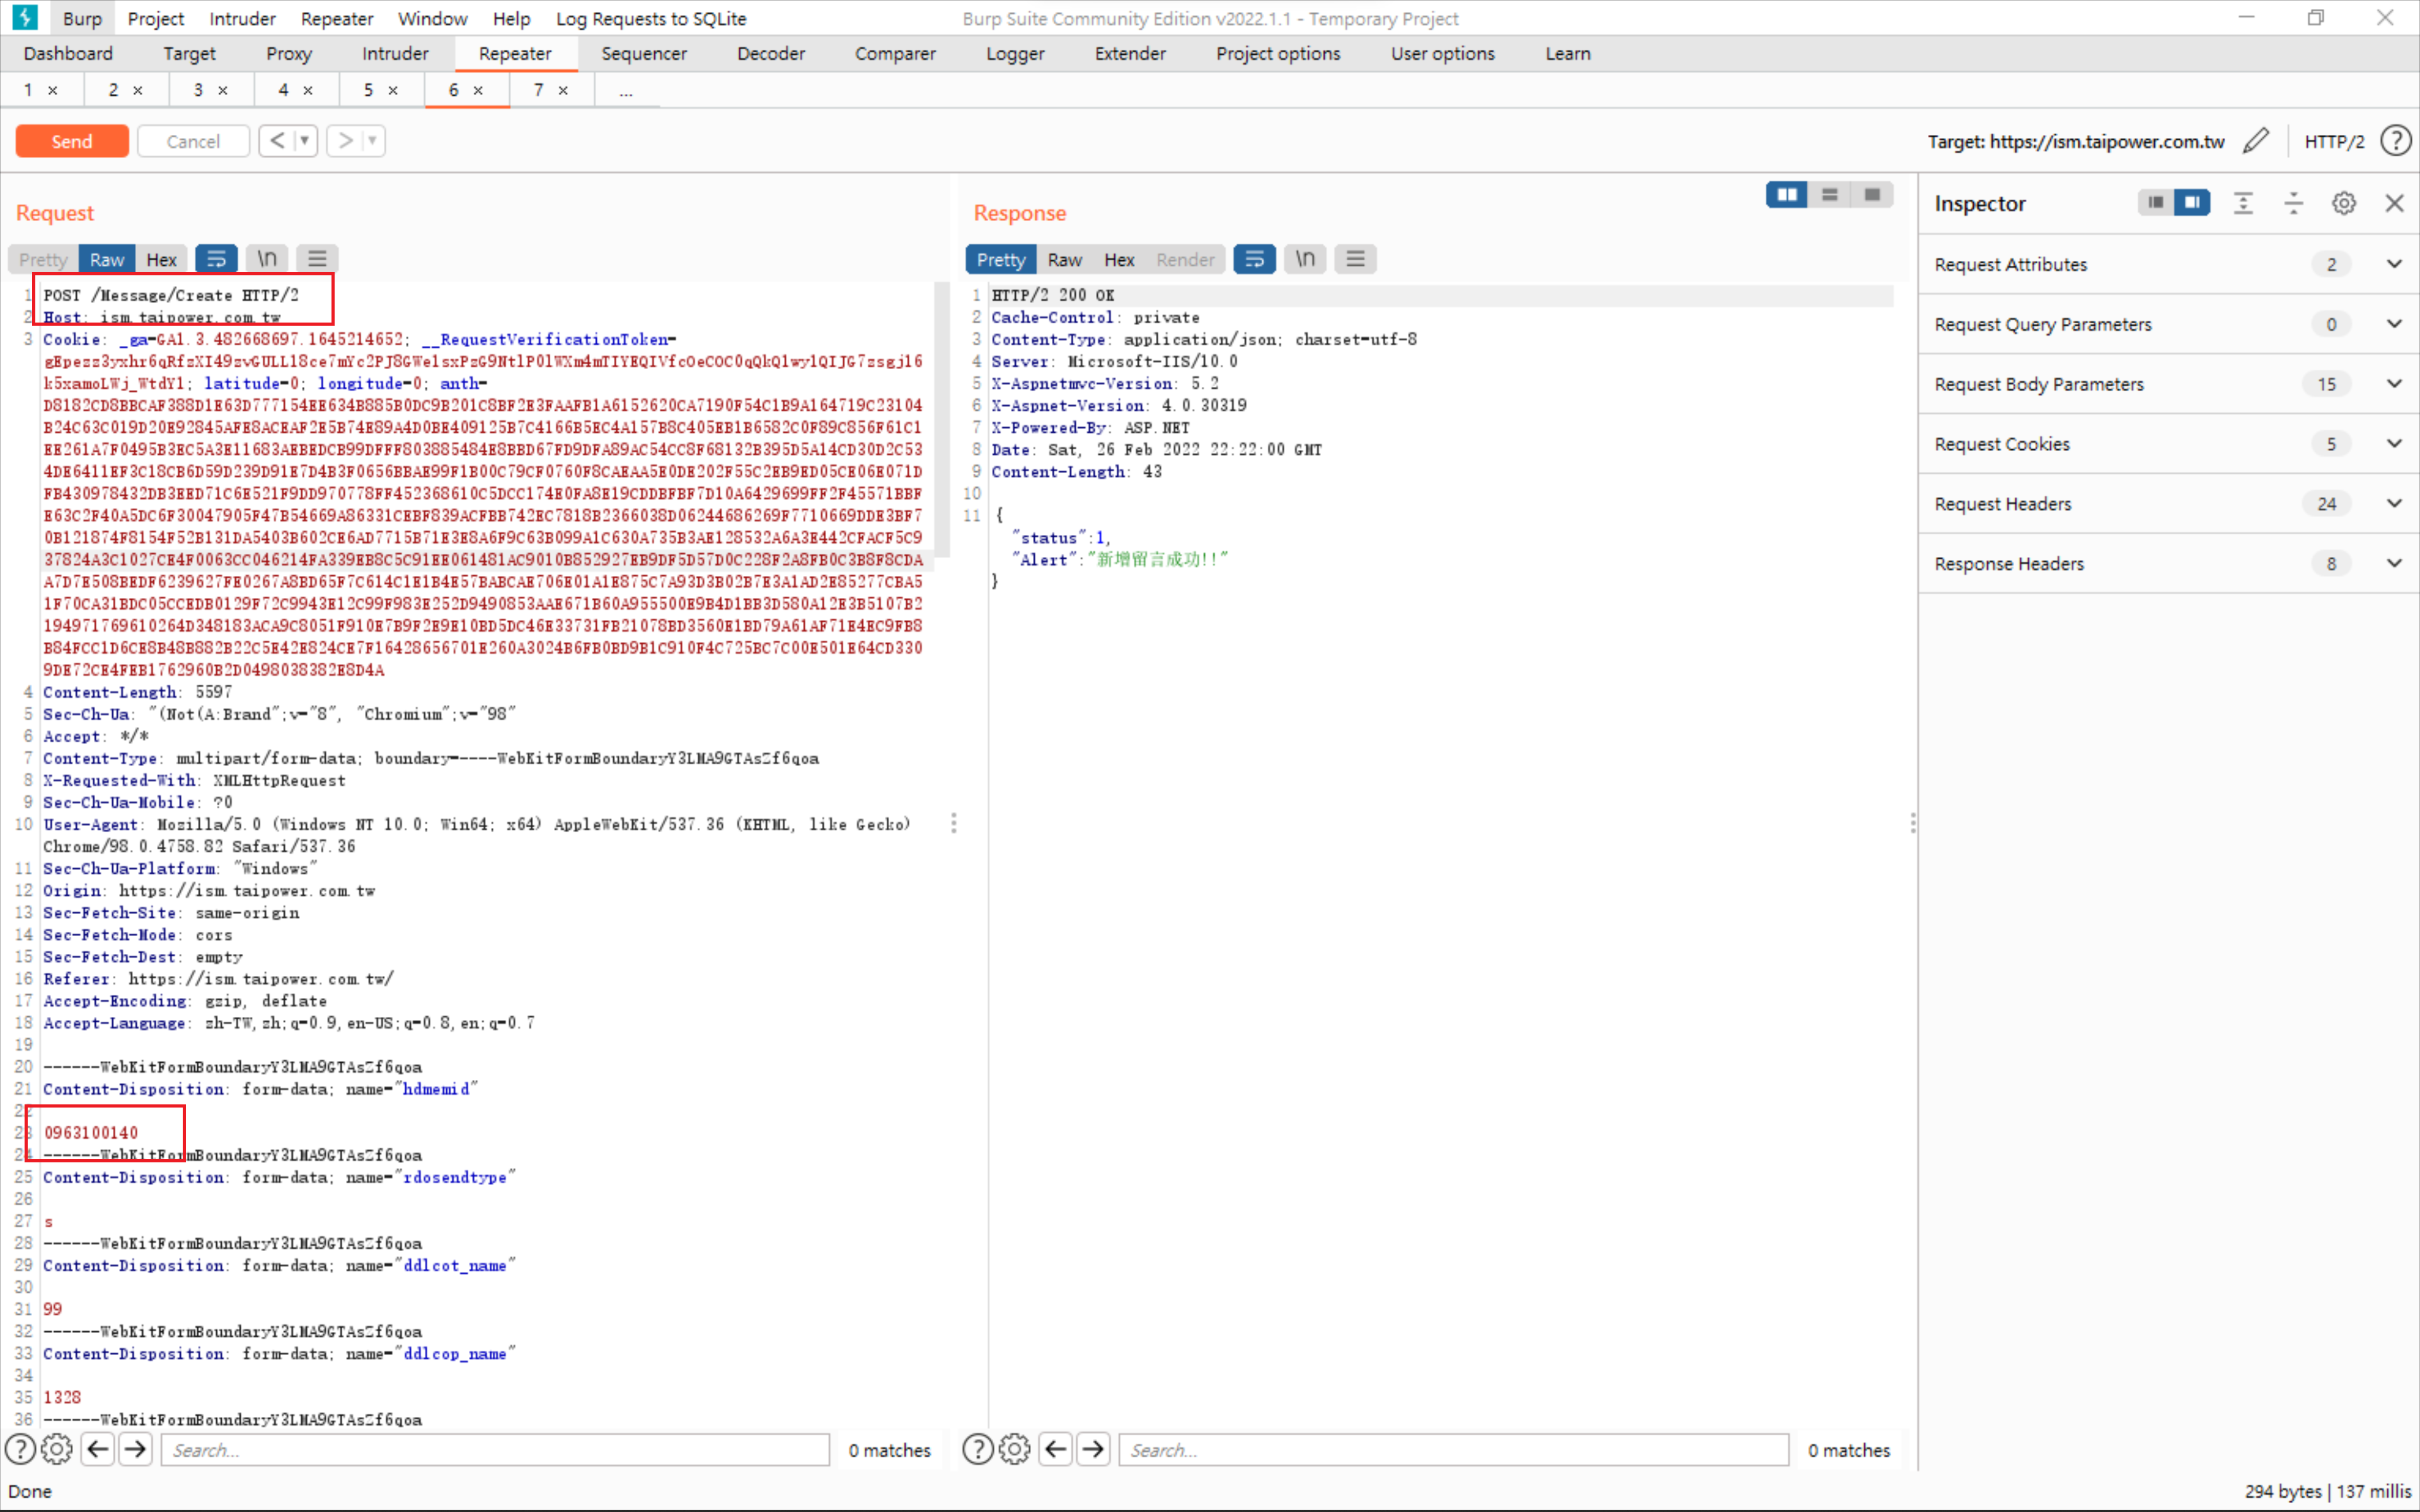
Task: Switch Response view to Hex
Action: (1119, 259)
